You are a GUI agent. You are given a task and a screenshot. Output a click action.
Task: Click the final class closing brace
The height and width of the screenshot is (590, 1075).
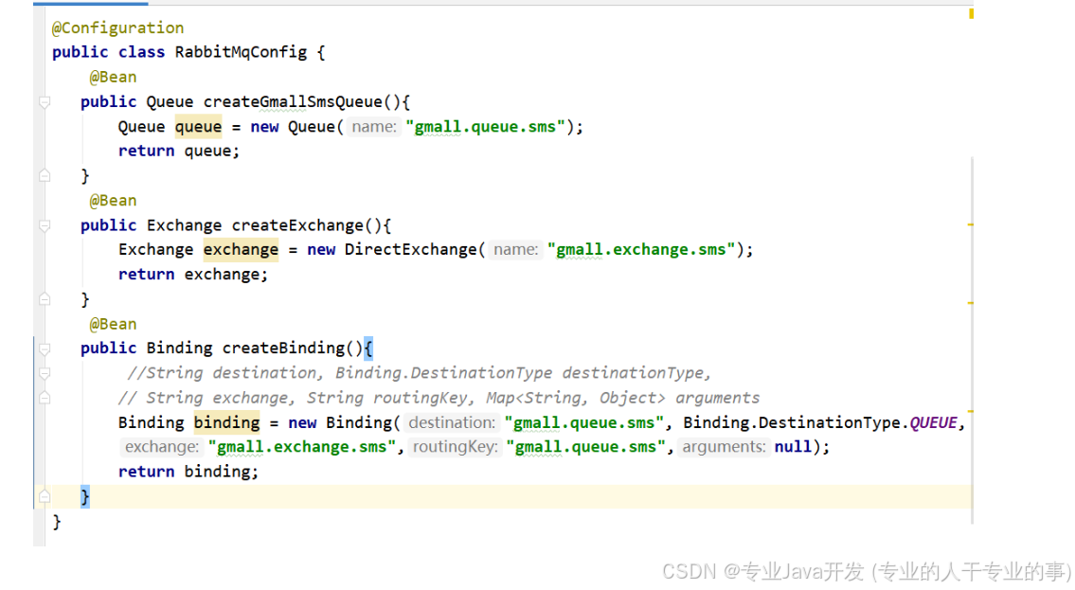click(x=57, y=522)
